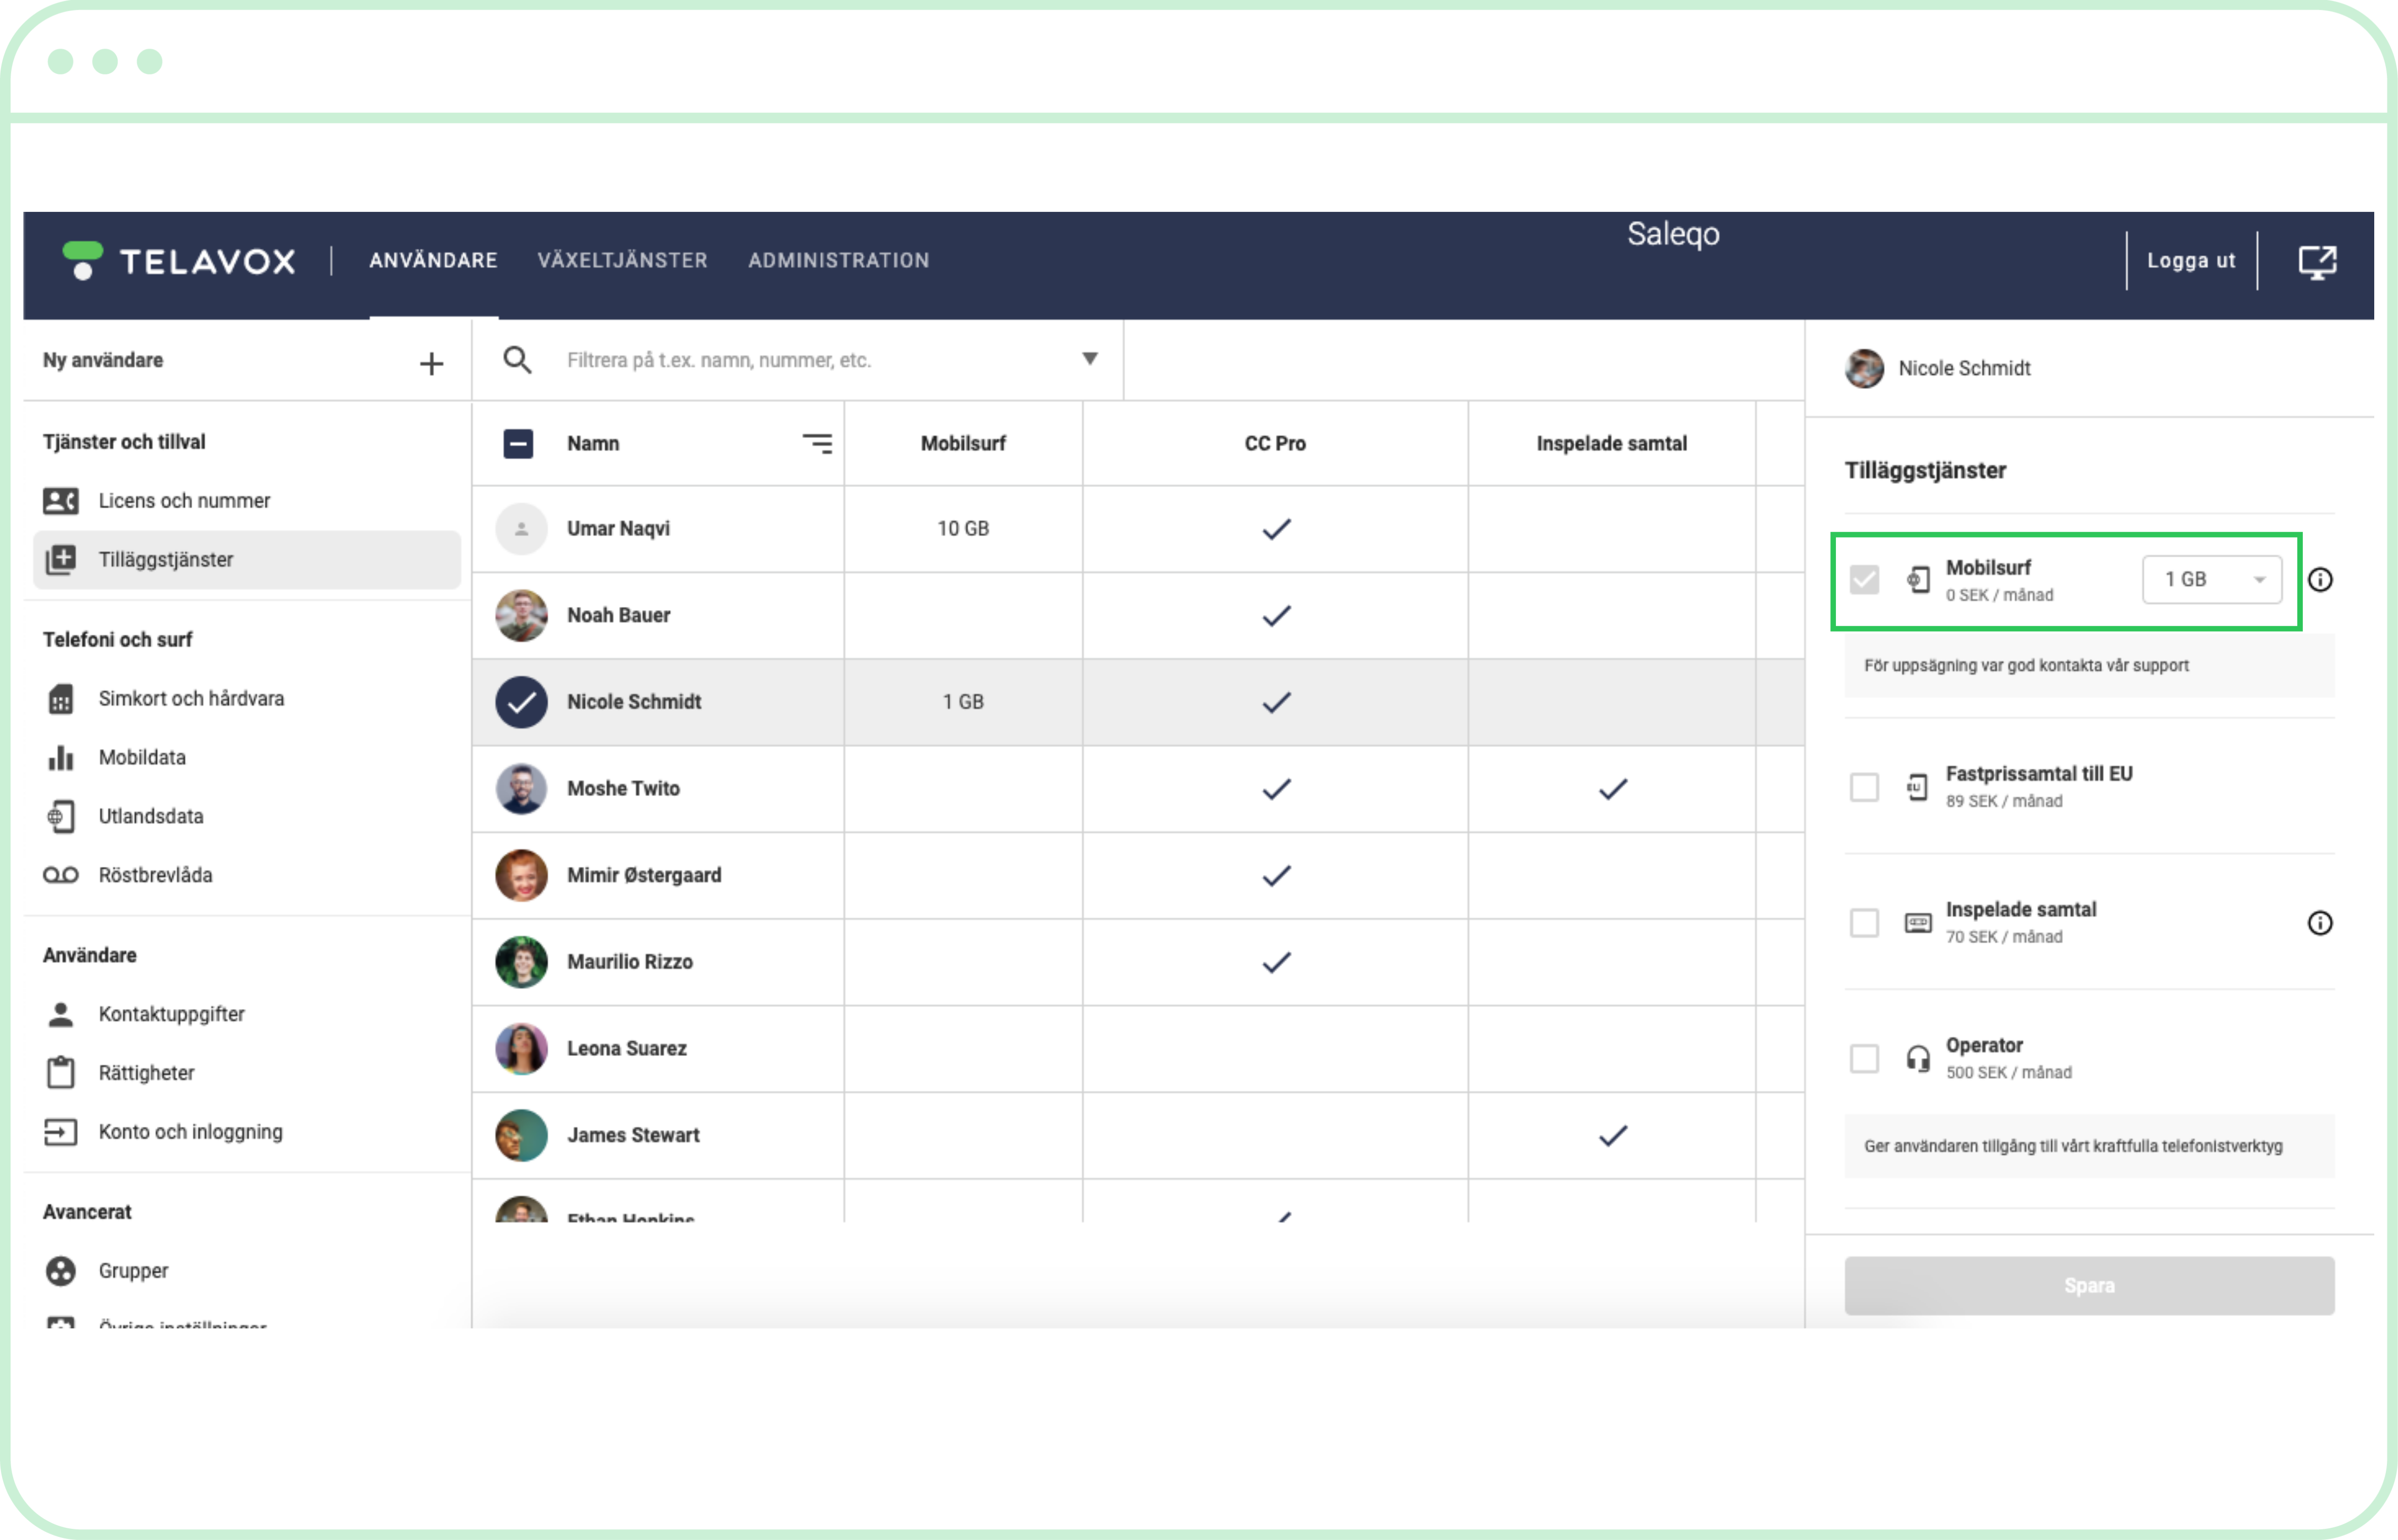Open Simkort och hårdvara from sidebar
The height and width of the screenshot is (1540, 2398).
[x=190, y=699]
